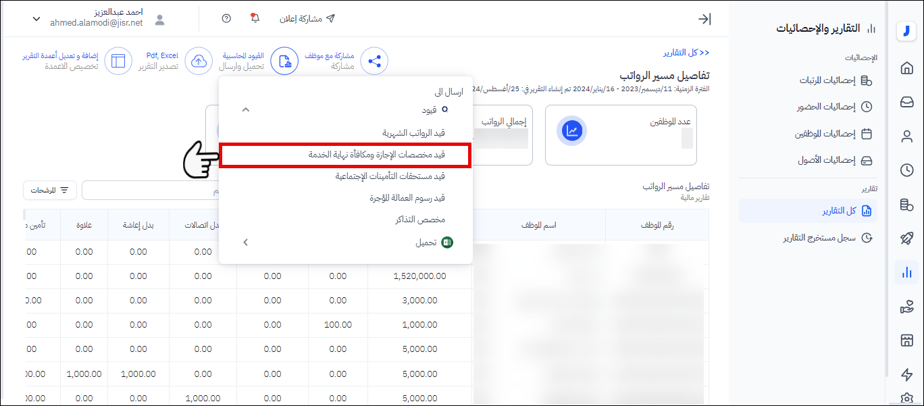Collapse sidebar using the arrow icon

click(704, 19)
